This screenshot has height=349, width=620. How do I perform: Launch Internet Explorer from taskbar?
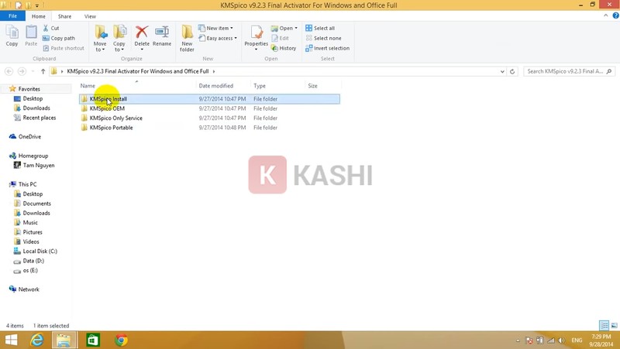pyautogui.click(x=37, y=340)
